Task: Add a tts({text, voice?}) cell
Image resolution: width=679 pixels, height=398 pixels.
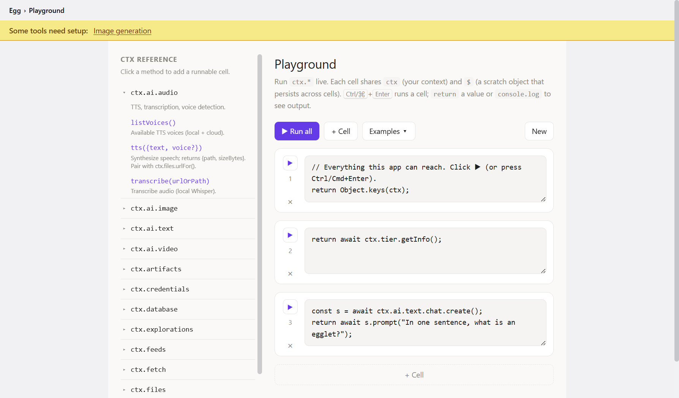Action: 166,148
